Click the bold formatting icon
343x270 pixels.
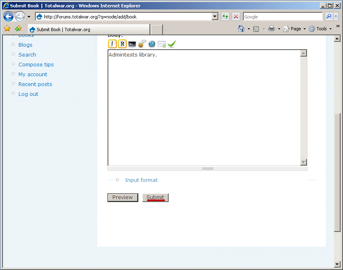click(x=122, y=44)
